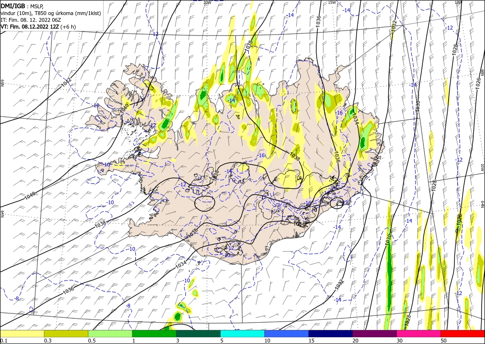
Task: Click the olive 0.3–0.5 mm legend swatch
Action: (x=66, y=333)
